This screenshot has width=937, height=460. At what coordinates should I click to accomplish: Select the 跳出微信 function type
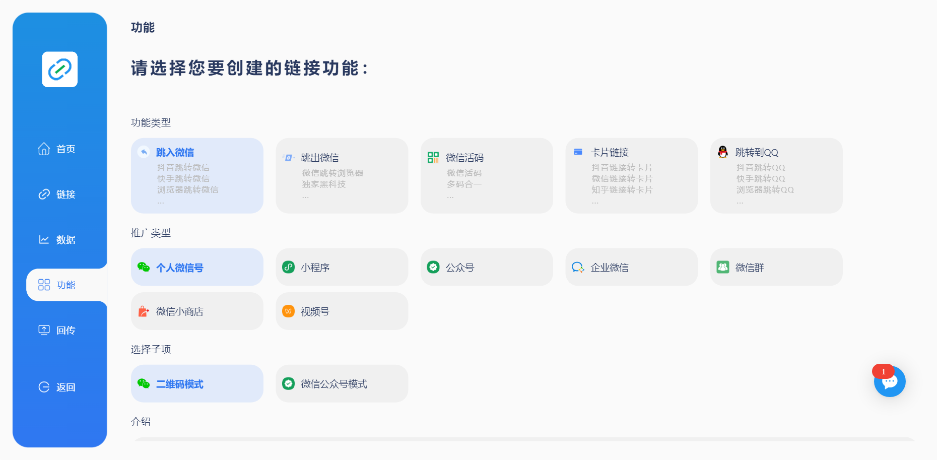[342, 176]
